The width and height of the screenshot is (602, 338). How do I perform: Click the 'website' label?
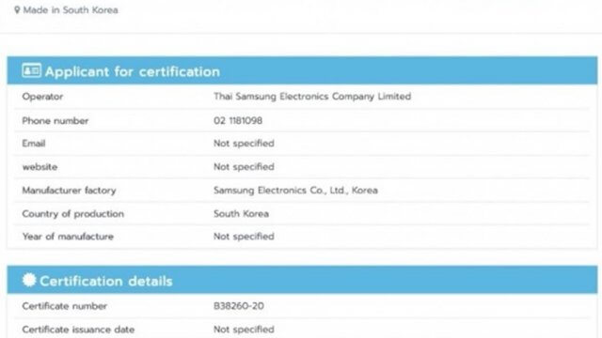40,167
